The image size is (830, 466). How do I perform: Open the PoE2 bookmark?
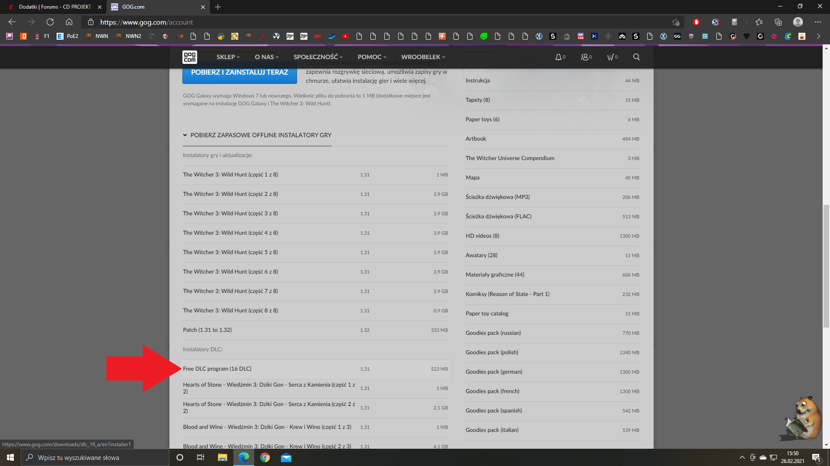(68, 36)
